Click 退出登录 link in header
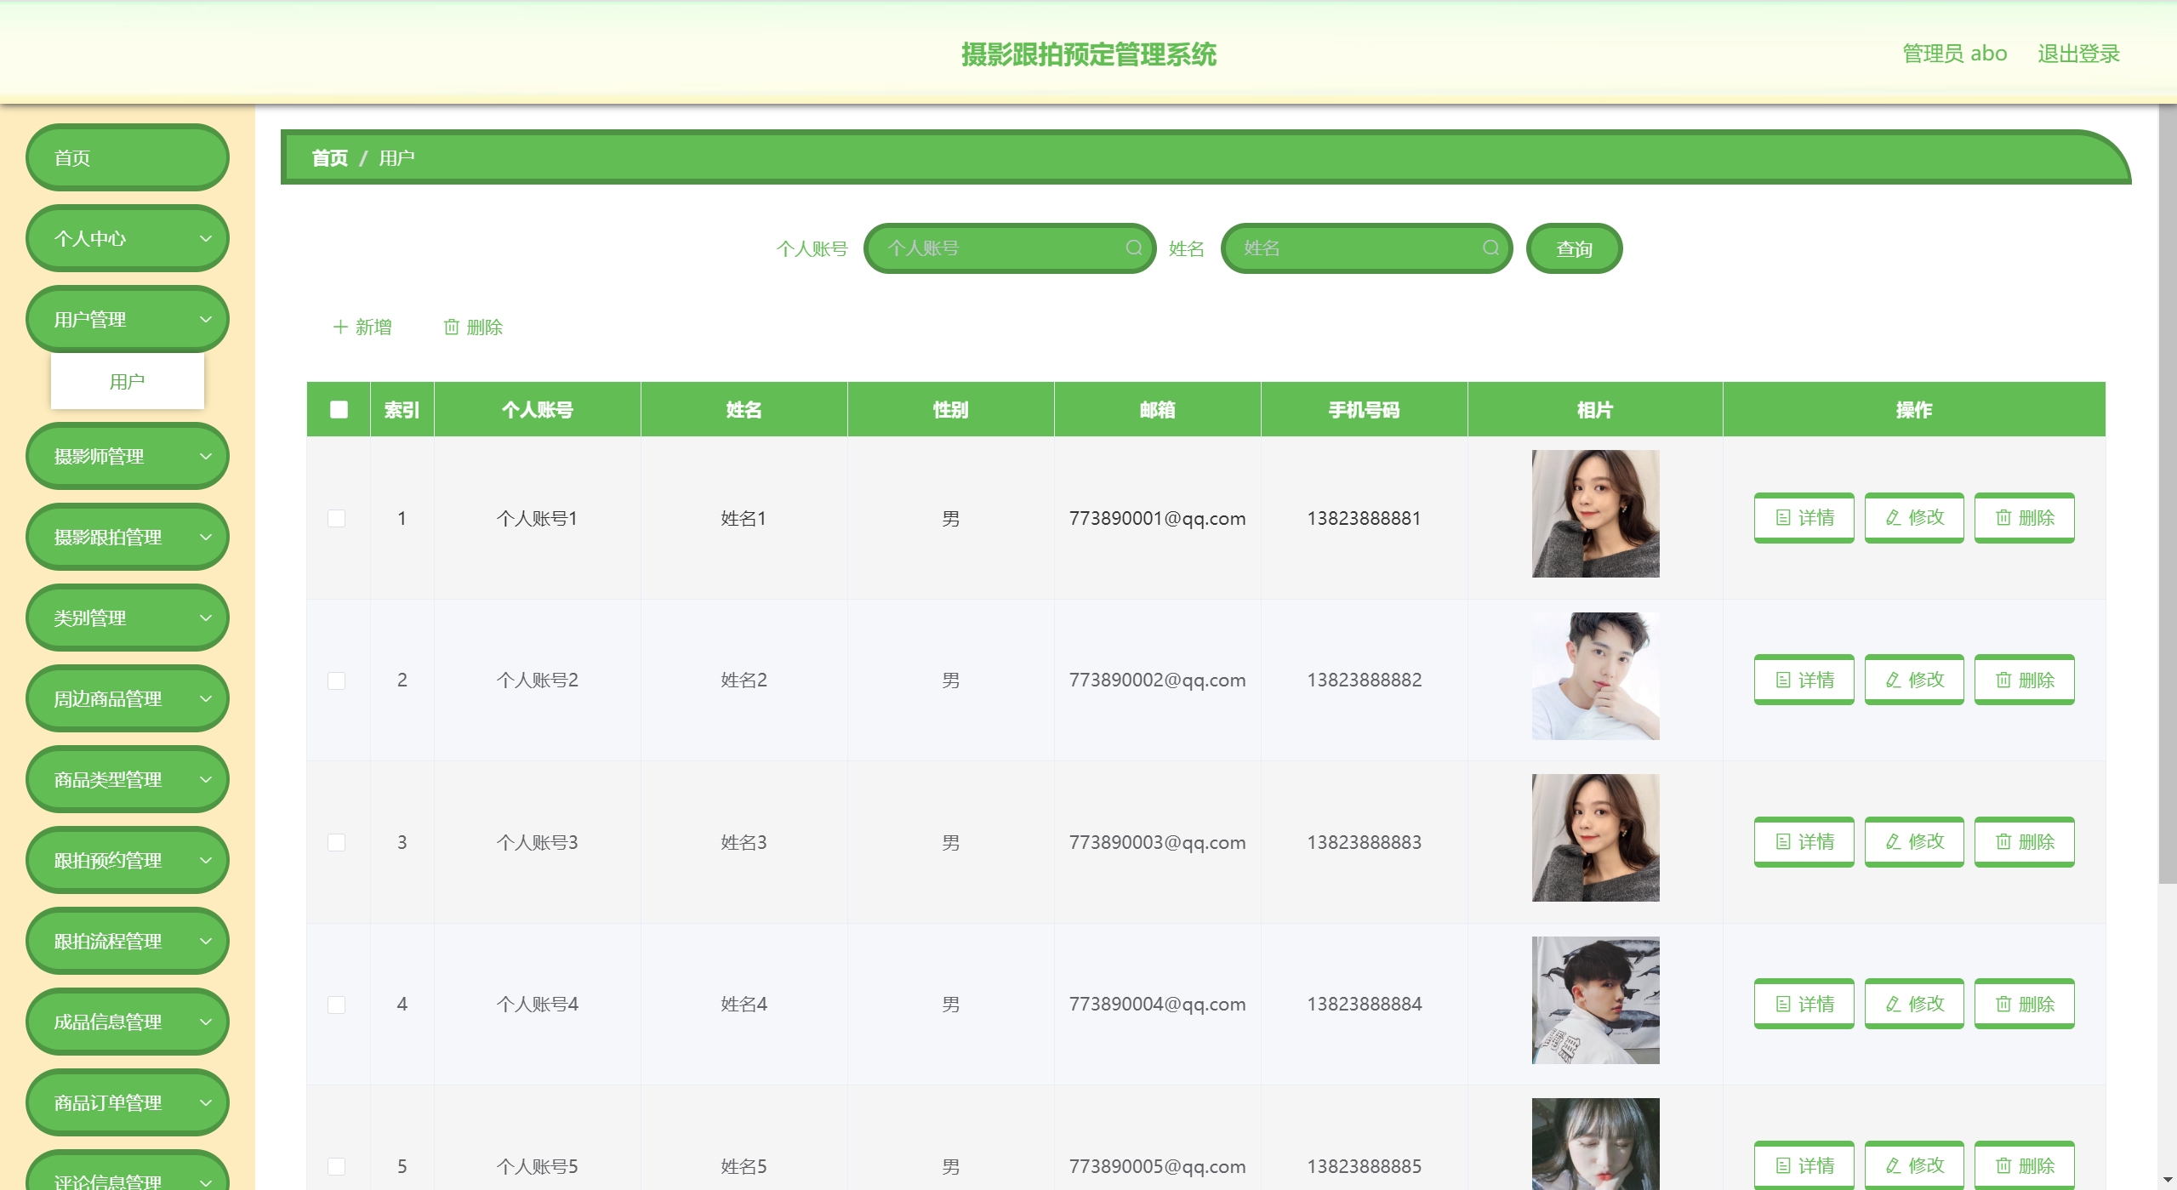Image resolution: width=2177 pixels, height=1190 pixels. click(x=2077, y=54)
